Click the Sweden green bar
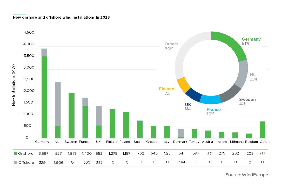The height and width of the screenshot is (191, 281). pos(71,115)
